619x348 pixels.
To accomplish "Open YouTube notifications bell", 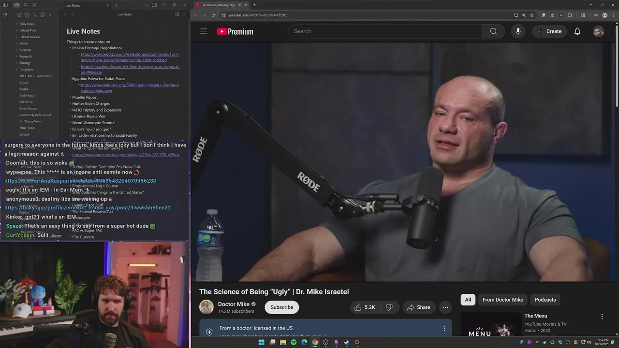I will (x=577, y=31).
